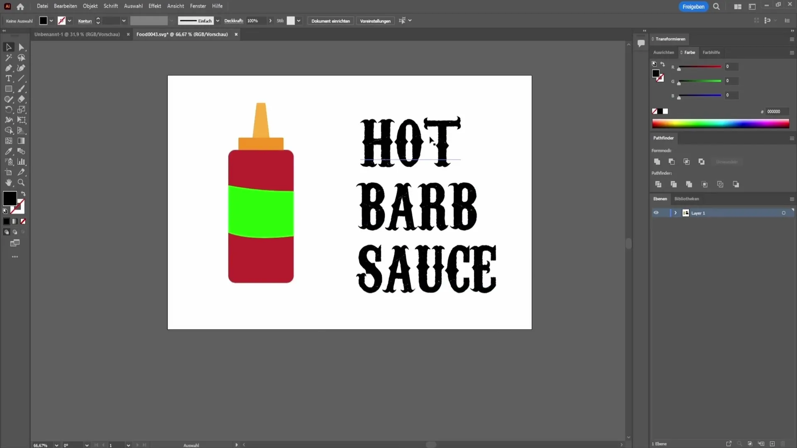The height and width of the screenshot is (448, 797).
Task: Select the Width/Warp tool
Action: [x=8, y=120]
